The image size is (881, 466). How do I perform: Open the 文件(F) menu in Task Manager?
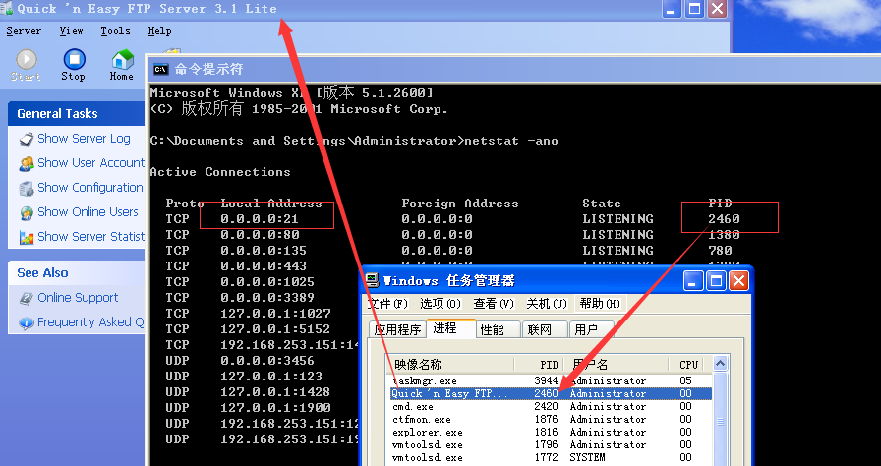tap(387, 304)
